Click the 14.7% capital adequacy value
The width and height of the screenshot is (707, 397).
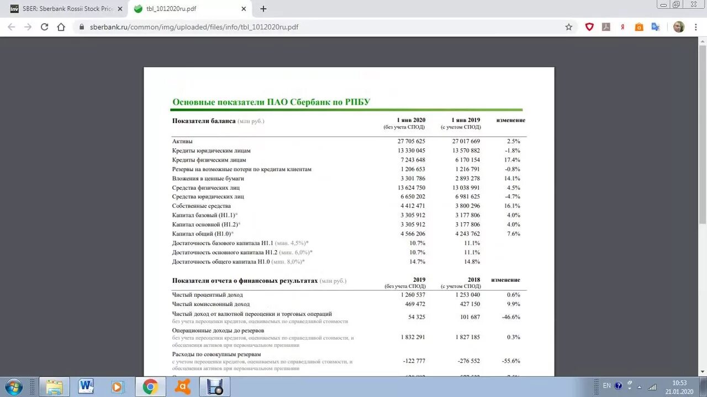coord(417,262)
